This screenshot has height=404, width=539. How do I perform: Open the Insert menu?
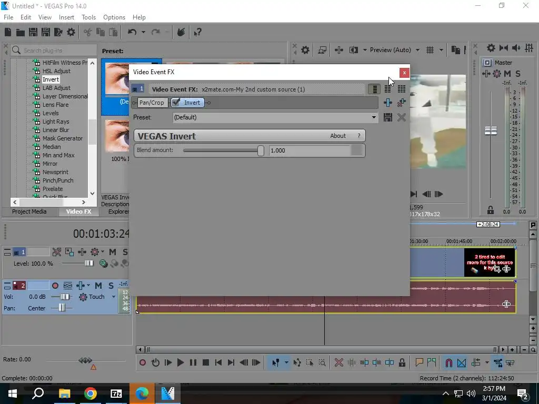tap(66, 17)
